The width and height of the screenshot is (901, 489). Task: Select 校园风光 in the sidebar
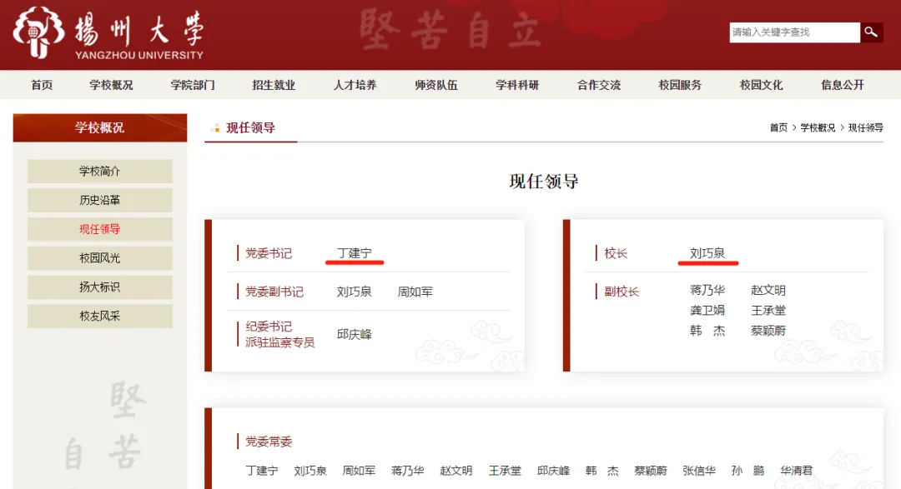click(x=100, y=258)
